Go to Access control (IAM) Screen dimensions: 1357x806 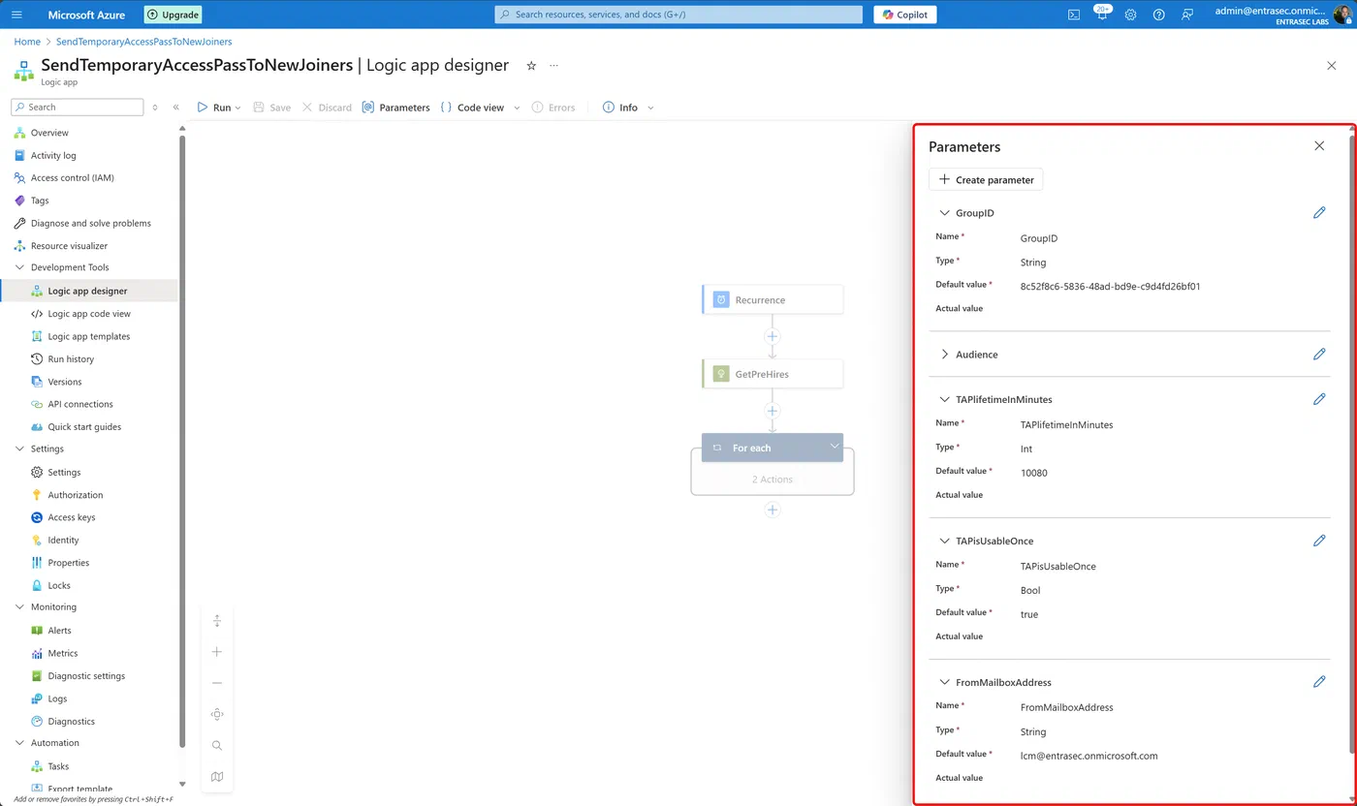pyautogui.click(x=72, y=177)
